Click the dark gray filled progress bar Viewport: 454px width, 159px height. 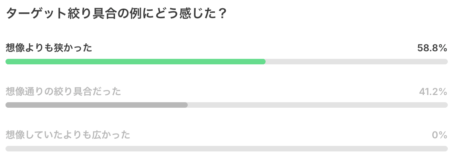[x=96, y=105]
